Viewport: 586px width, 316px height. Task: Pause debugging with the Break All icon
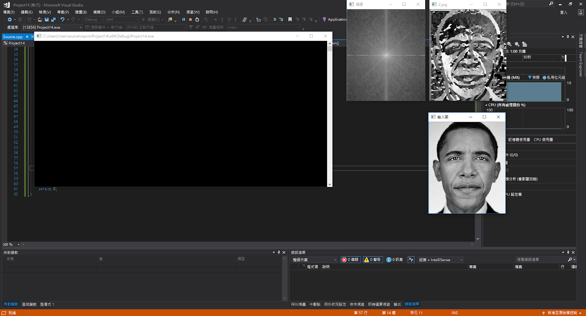pos(183,19)
